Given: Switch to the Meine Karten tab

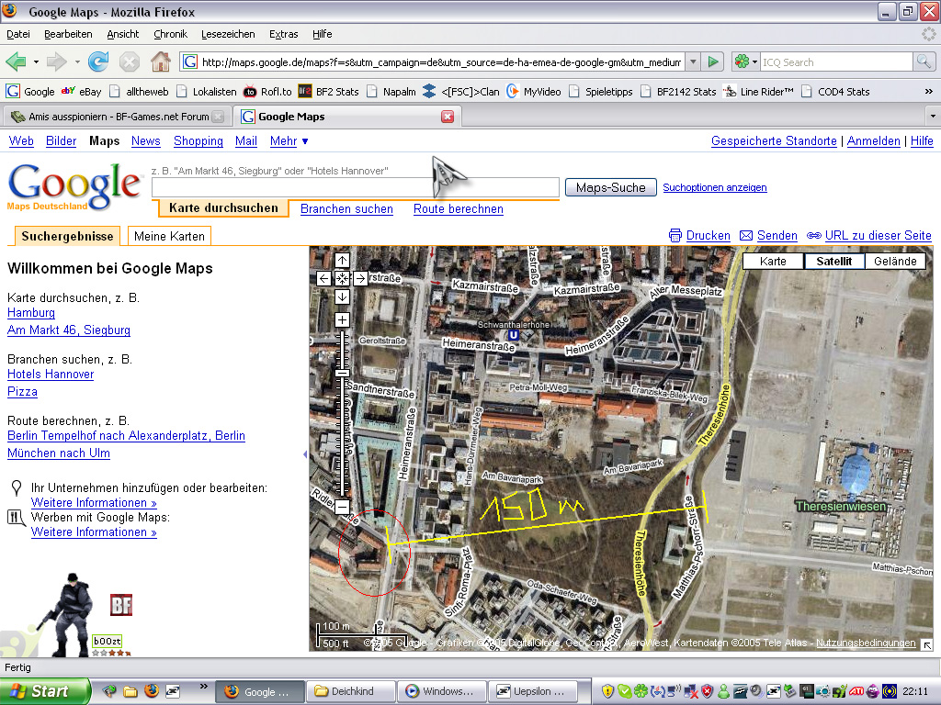Looking at the screenshot, I should point(169,236).
